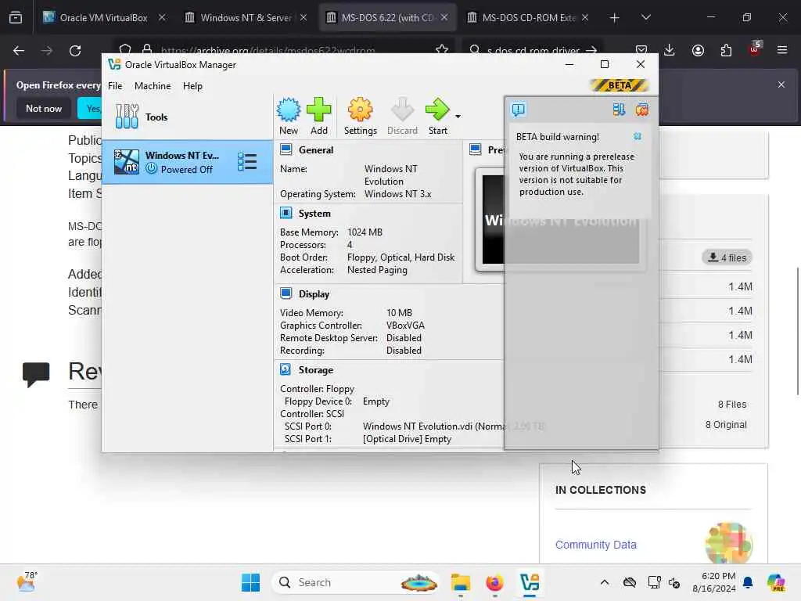The width and height of the screenshot is (801, 601).
Task: Click the notification center speech bubble icon
Action: pyautogui.click(x=519, y=110)
